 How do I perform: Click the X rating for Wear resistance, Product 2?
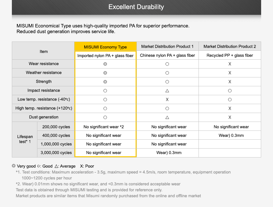(x=230, y=64)
